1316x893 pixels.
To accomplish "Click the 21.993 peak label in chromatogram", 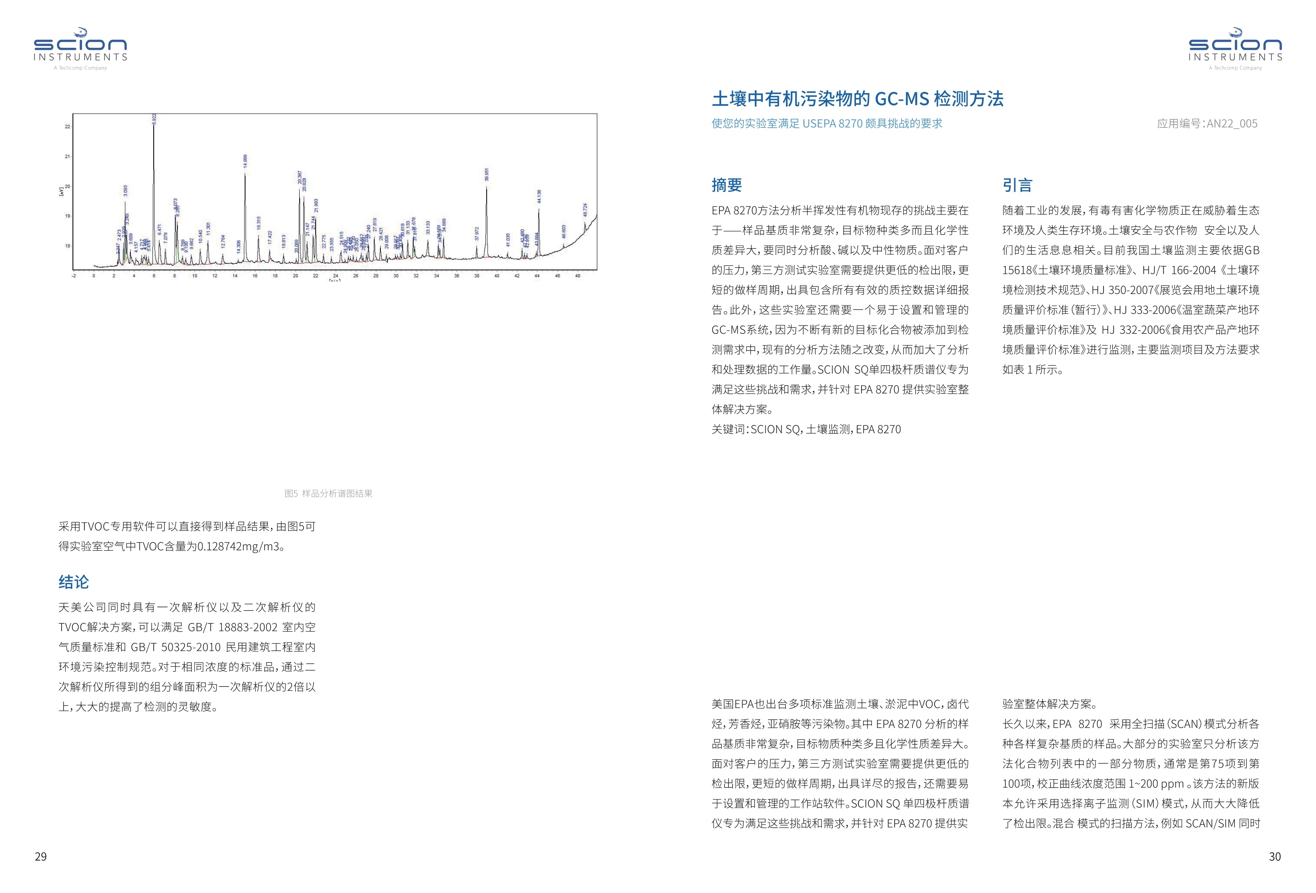I will point(316,205).
